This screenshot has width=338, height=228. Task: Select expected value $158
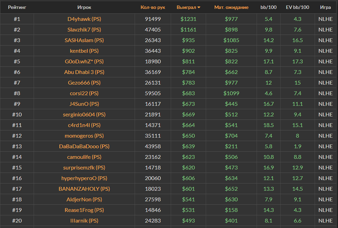pyautogui.click(x=231, y=210)
